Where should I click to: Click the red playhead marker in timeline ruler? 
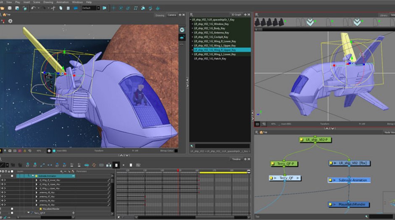(178, 171)
